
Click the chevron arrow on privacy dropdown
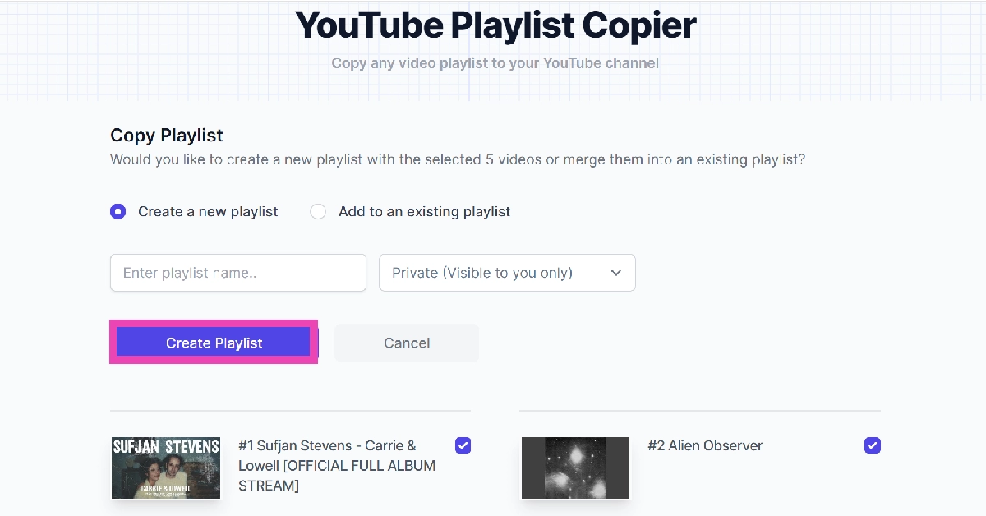pos(616,273)
